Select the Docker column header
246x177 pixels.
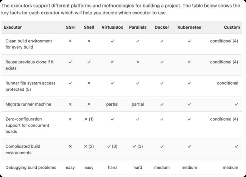tap(162, 27)
